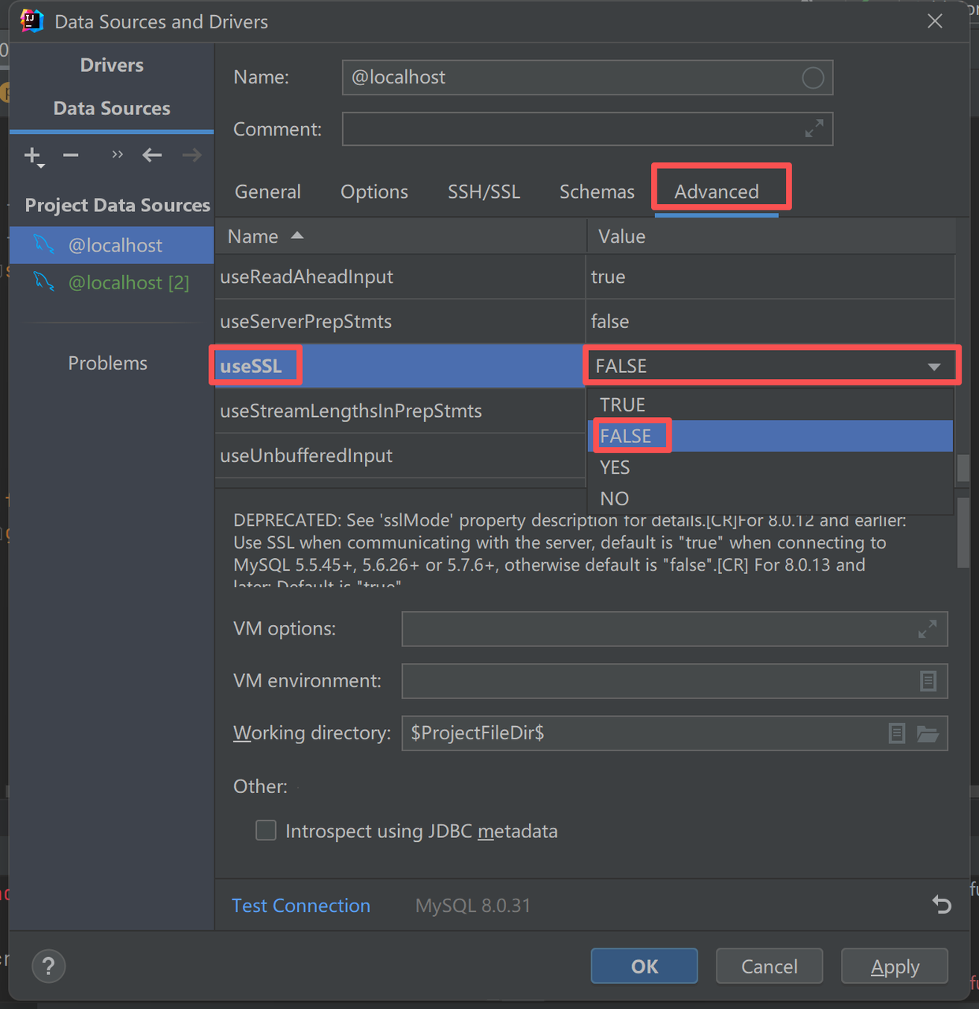Click the description text scrollbar
This screenshot has width=979, height=1009.
[963, 532]
